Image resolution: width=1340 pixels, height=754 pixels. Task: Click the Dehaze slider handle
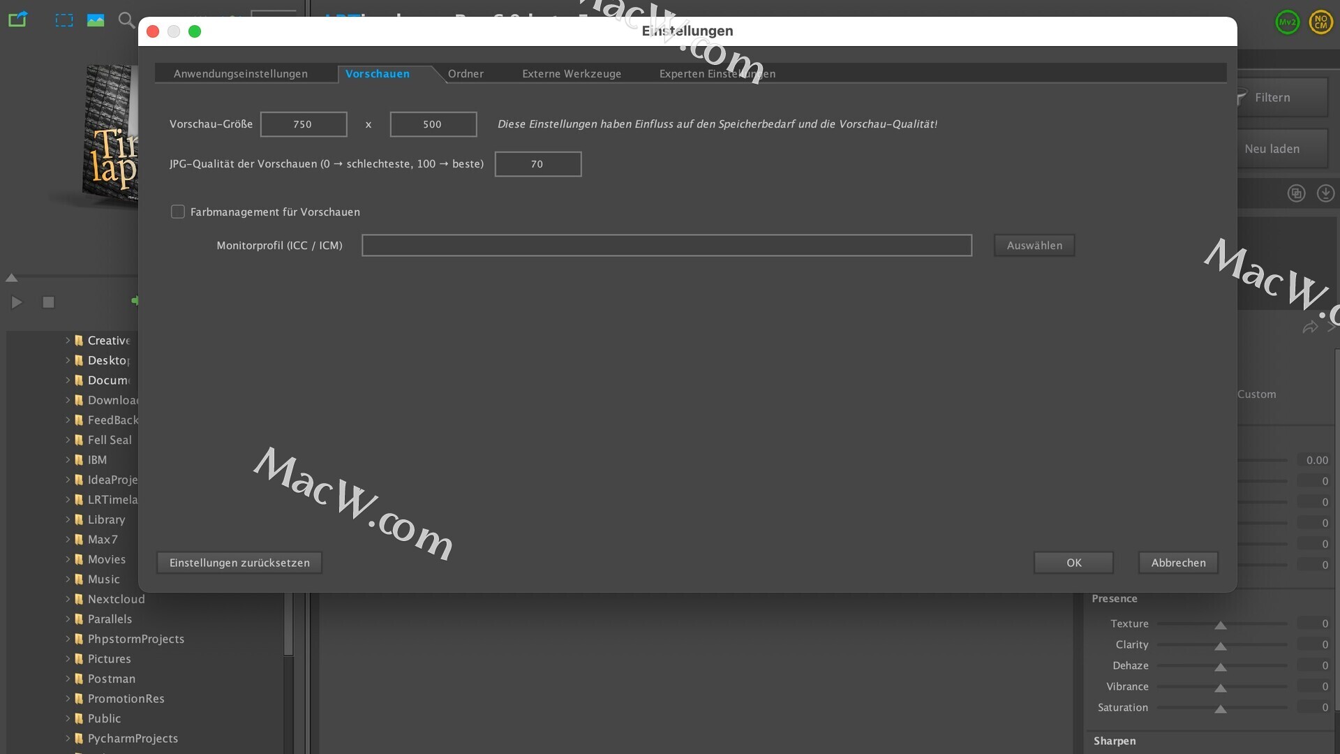click(x=1220, y=667)
